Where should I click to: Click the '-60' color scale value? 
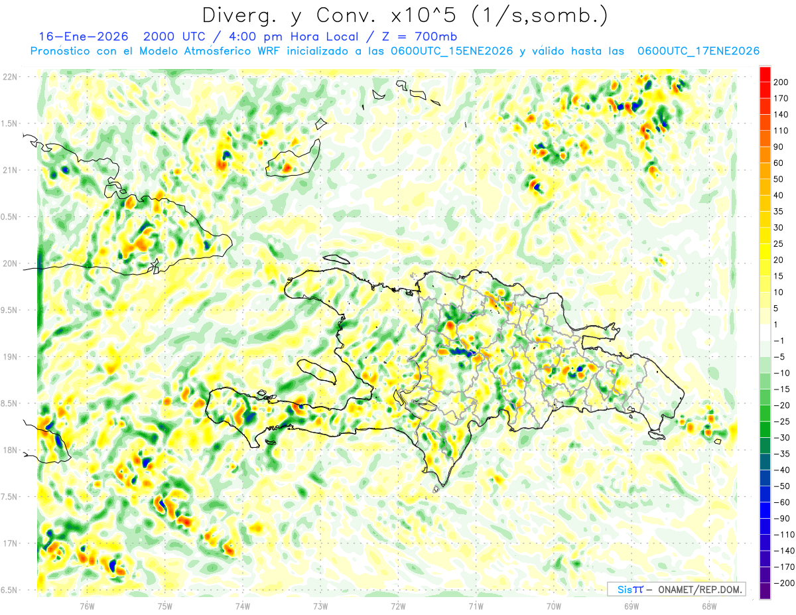coord(781,502)
